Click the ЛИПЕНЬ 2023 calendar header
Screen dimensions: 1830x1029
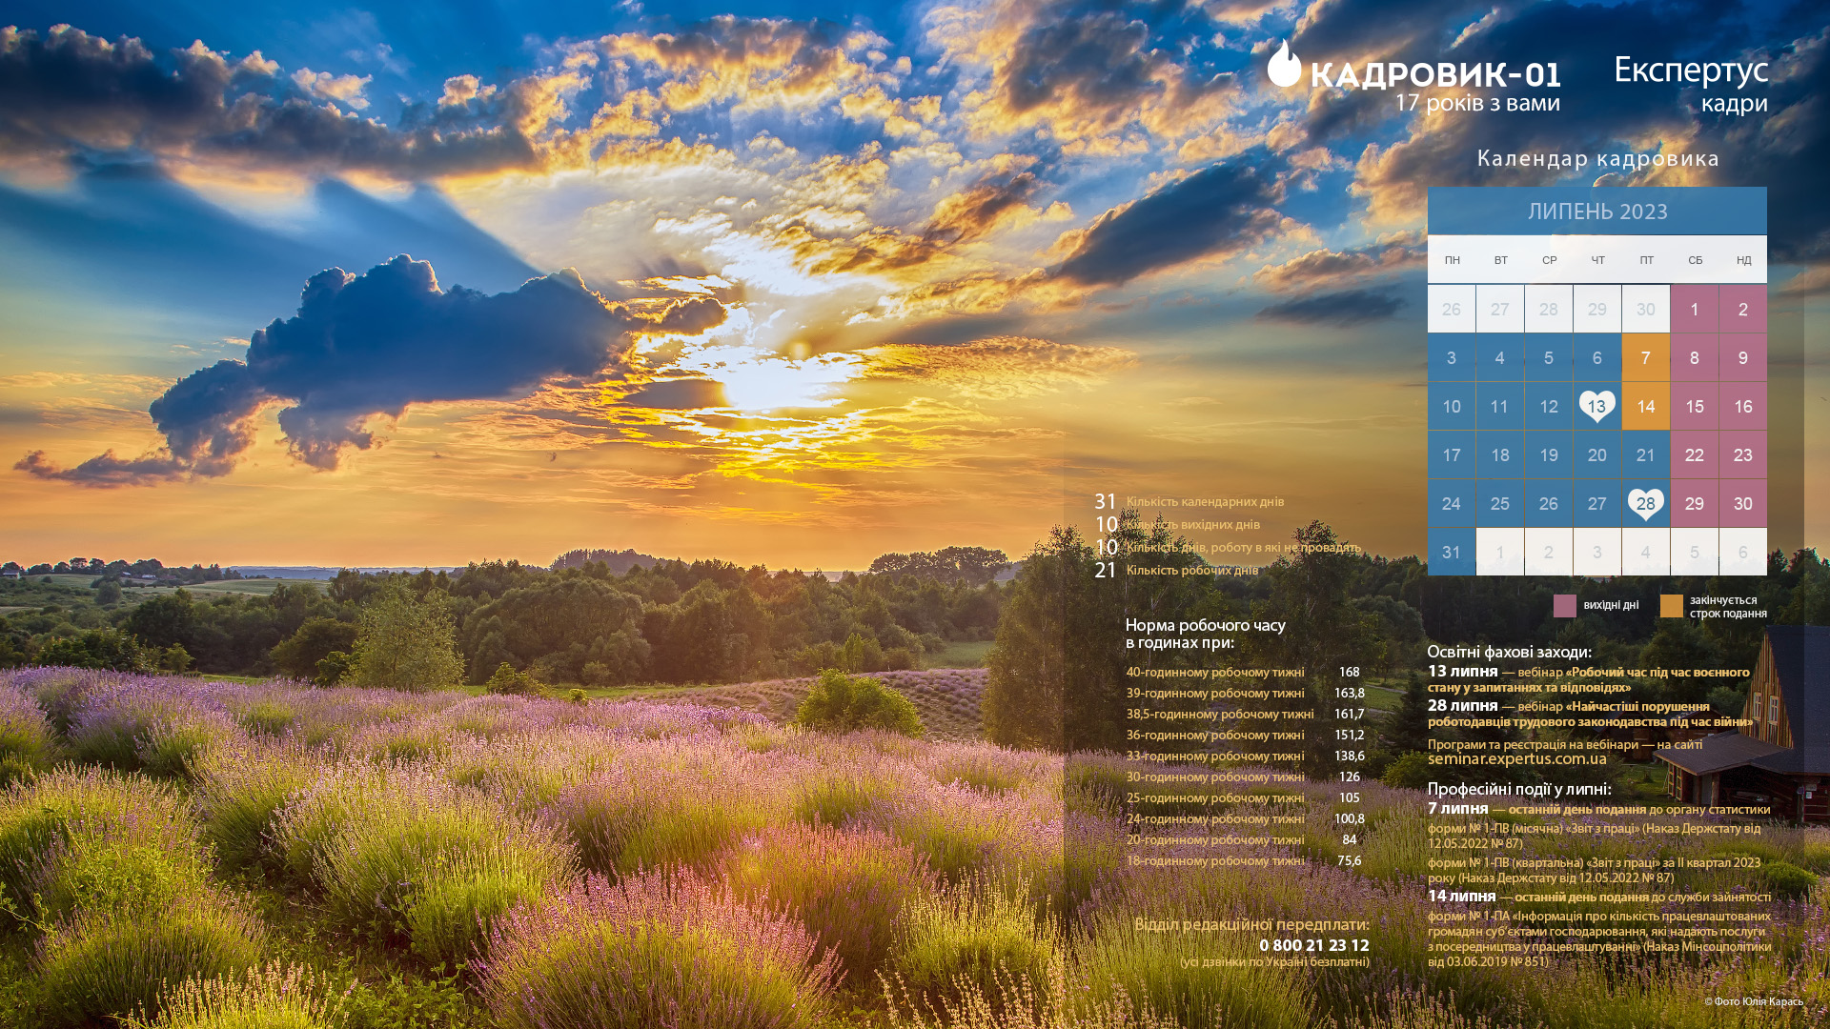click(1596, 212)
